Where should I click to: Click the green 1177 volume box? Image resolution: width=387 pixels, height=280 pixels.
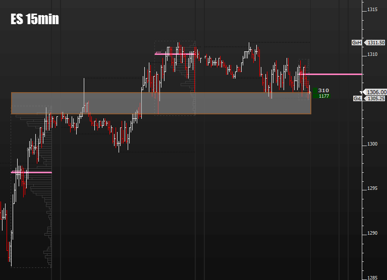click(321, 96)
